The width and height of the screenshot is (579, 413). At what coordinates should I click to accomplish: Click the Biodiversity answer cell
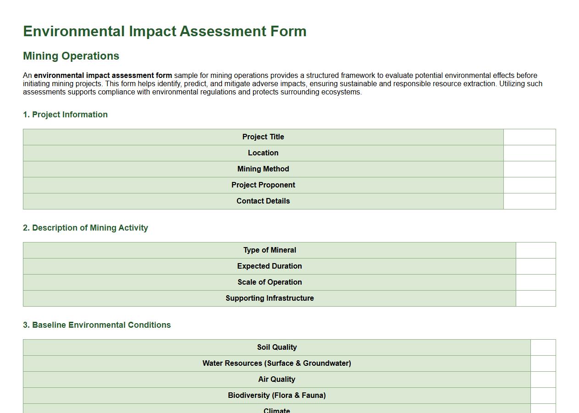pyautogui.click(x=543, y=395)
